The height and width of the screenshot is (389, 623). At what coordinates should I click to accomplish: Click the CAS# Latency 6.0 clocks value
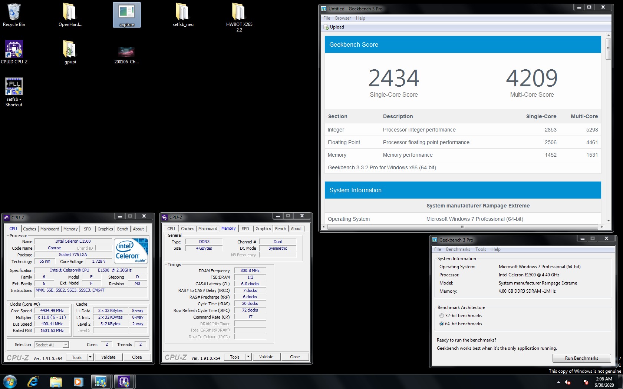tap(250, 284)
